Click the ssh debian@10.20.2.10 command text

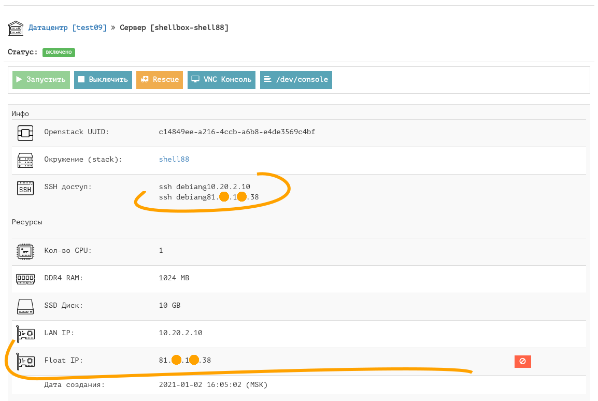(x=205, y=187)
